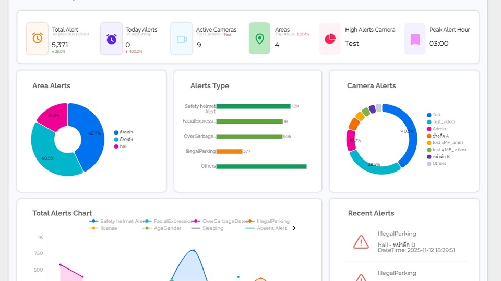Click the green Areas location pin icon
The image size is (501, 281).
[x=259, y=39]
